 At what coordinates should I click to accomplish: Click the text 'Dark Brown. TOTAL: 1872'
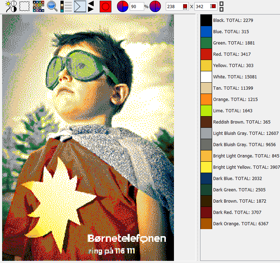coord(240,201)
